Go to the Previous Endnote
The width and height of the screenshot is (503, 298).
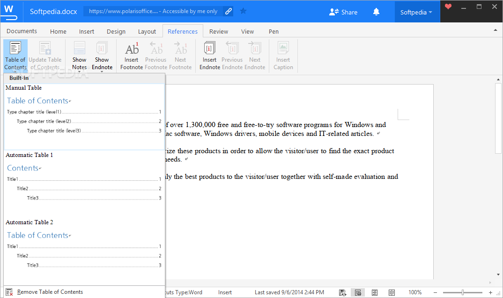[x=232, y=55]
